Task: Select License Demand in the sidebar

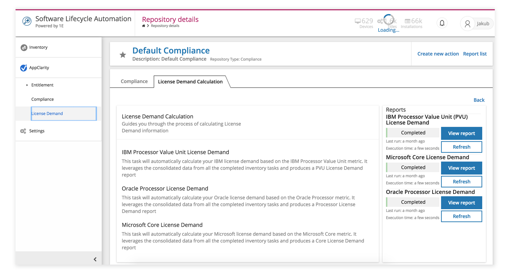Action: click(64, 114)
